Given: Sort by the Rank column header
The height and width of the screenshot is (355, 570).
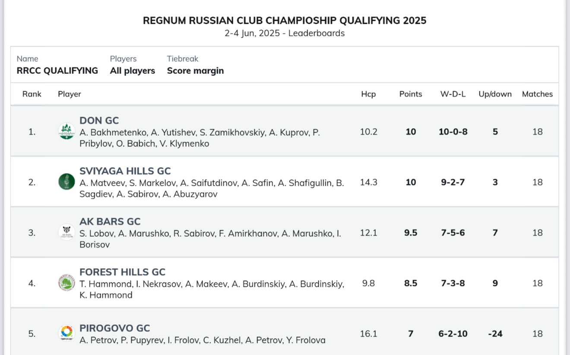Looking at the screenshot, I should pyautogui.click(x=32, y=94).
